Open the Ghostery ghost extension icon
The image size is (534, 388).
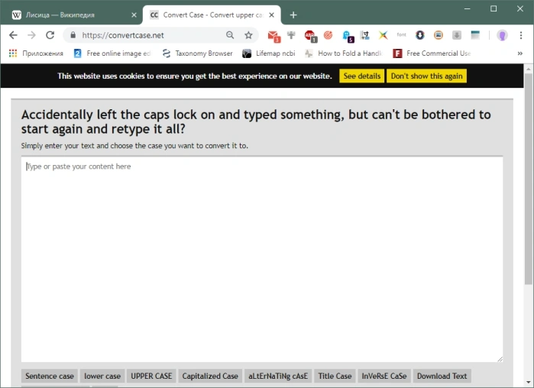pyautogui.click(x=348, y=36)
